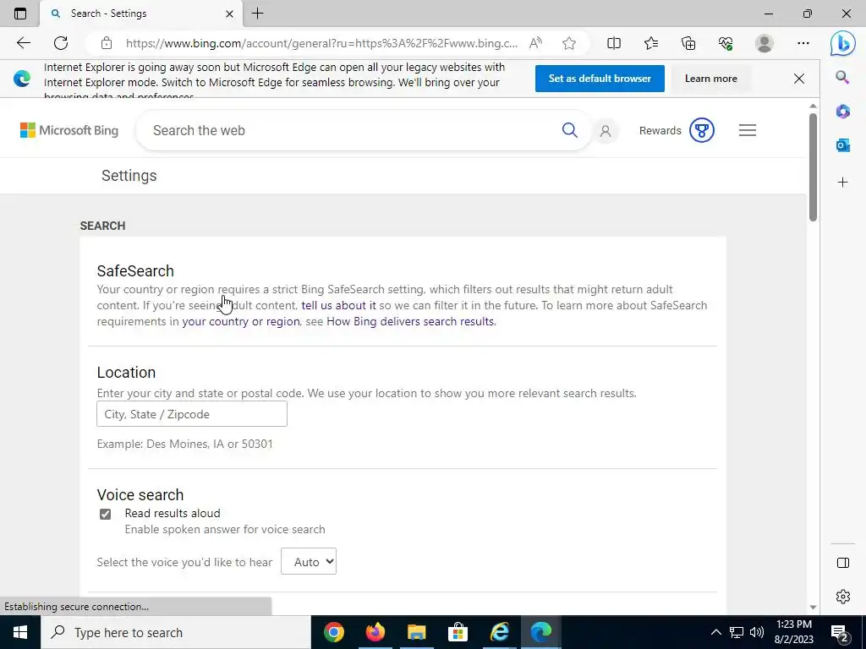Toggle the sidebar panel icon
This screenshot has width=866, height=649.
(843, 563)
